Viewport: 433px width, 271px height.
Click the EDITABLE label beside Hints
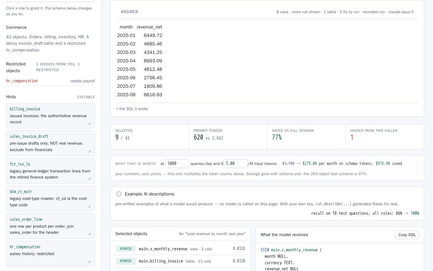pos(86,97)
